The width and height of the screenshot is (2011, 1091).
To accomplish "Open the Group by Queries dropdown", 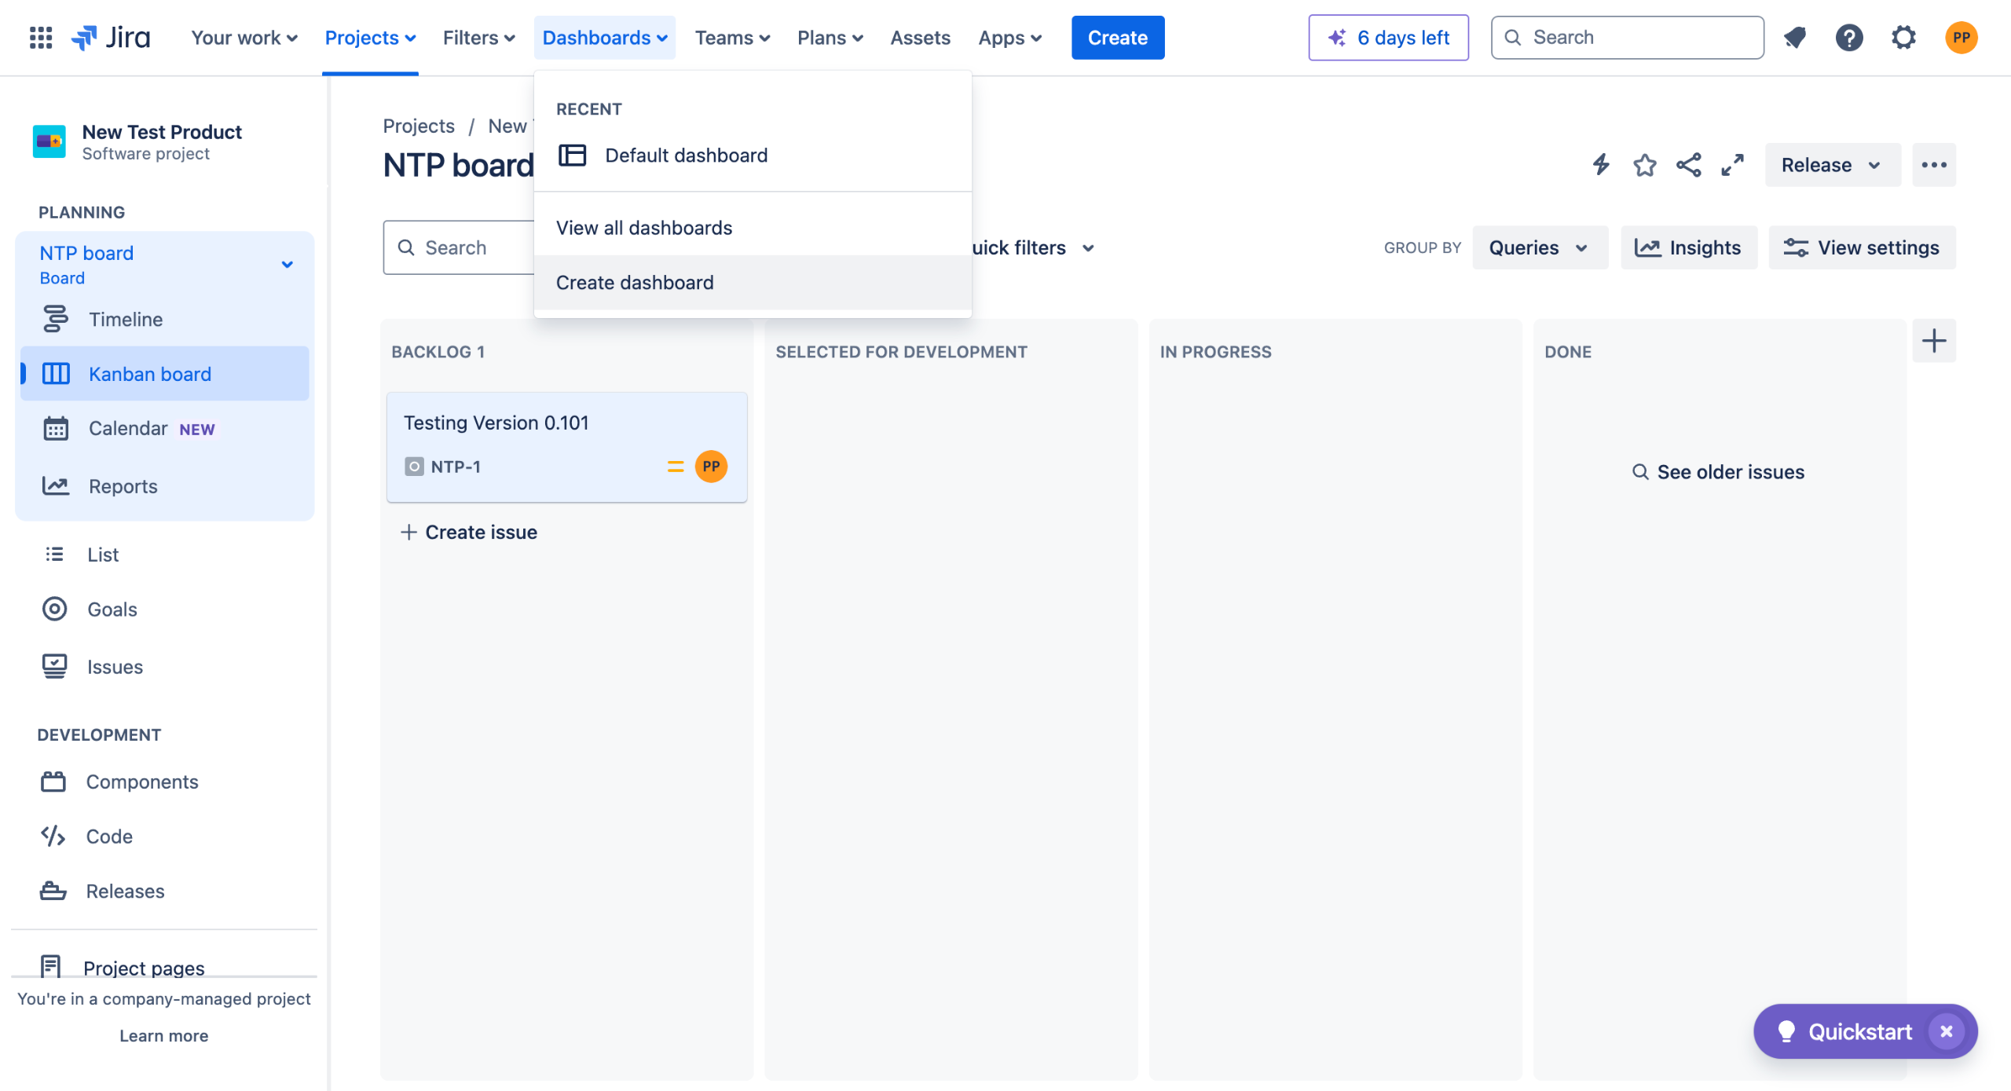I will point(1539,247).
